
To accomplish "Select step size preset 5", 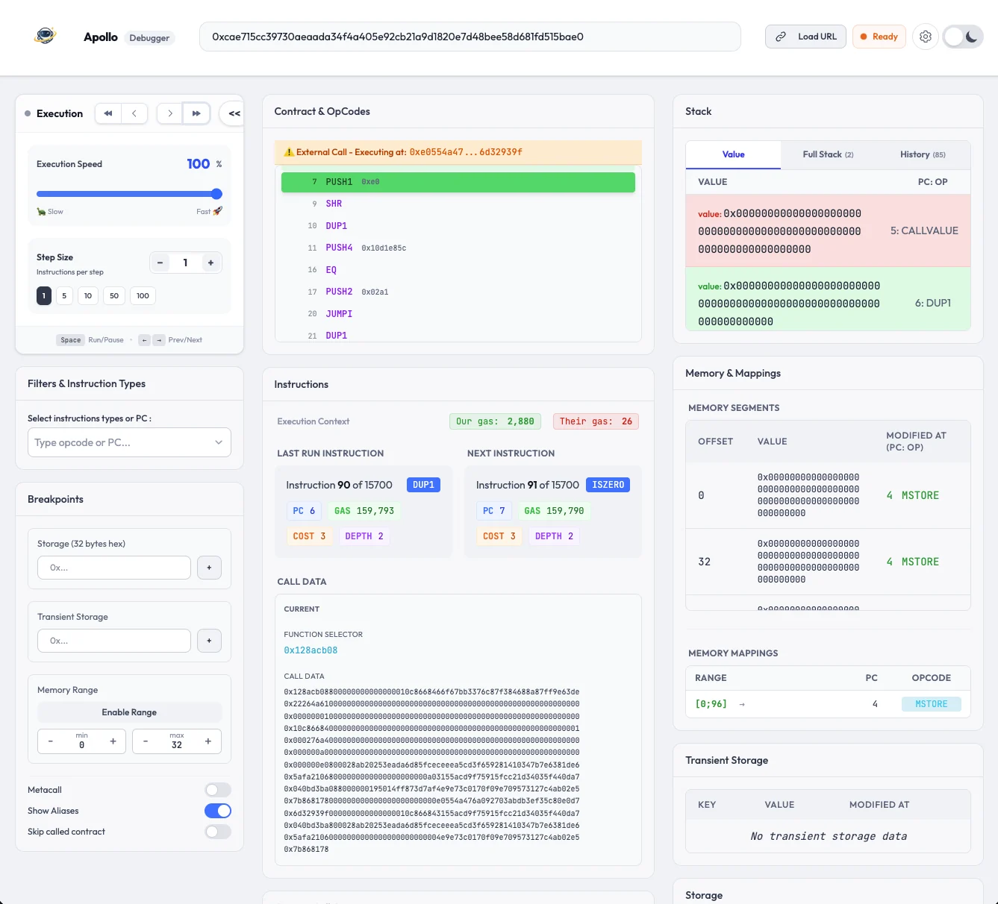I will click(64, 295).
